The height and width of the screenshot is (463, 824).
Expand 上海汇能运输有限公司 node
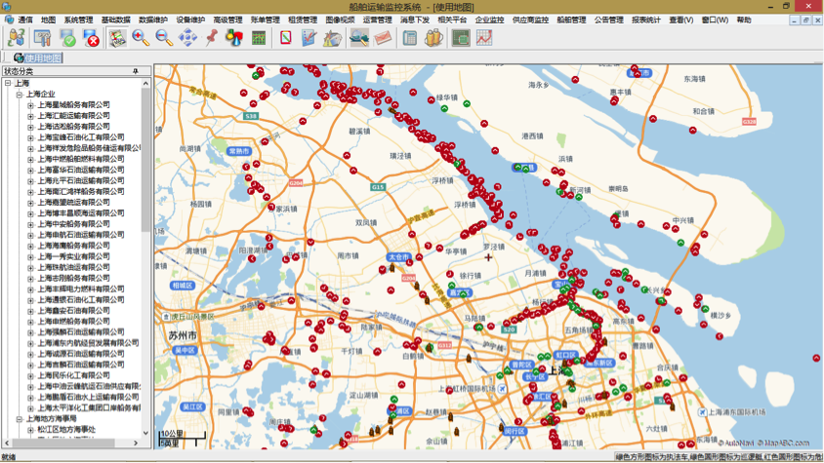coord(30,115)
